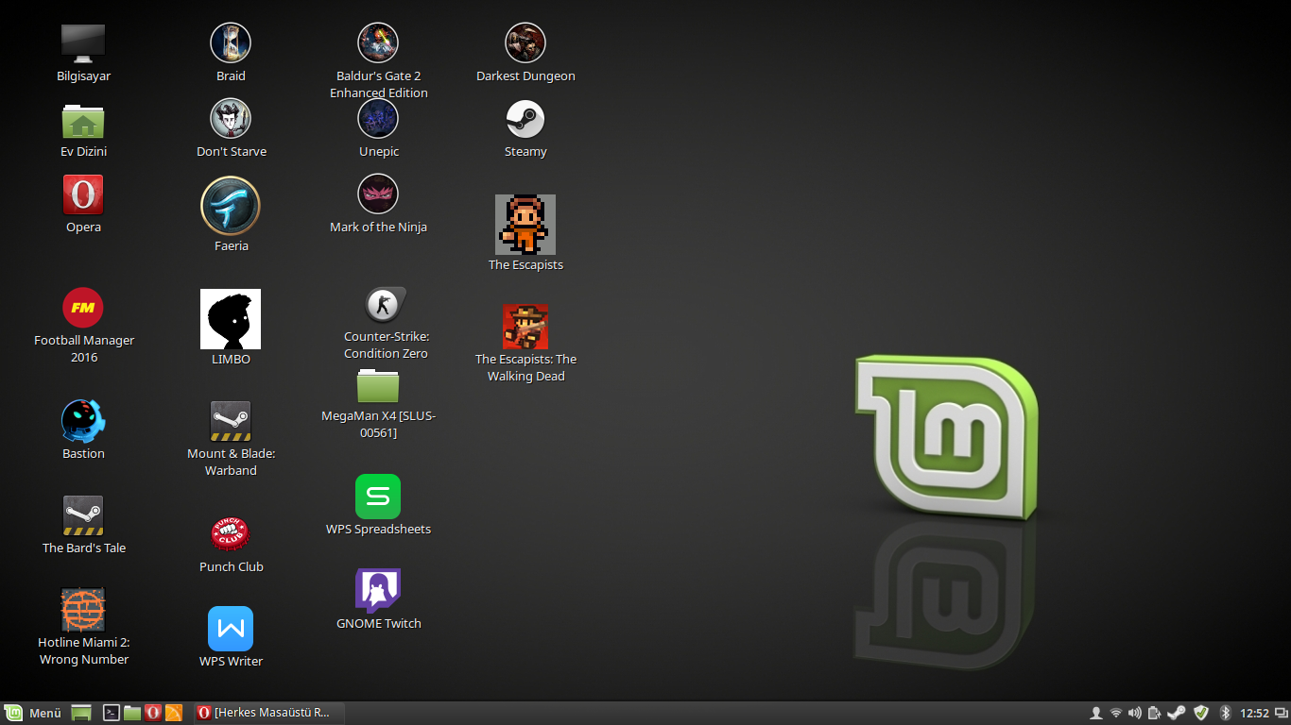Image resolution: width=1291 pixels, height=725 pixels.
Task: Select Hotline Miami 2: Wrong Number icon
Action: [83, 610]
